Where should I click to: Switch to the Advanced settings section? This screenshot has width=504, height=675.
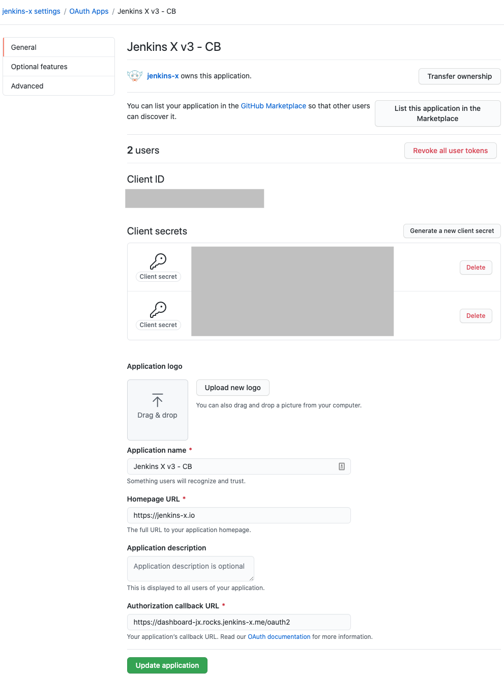[x=27, y=85]
